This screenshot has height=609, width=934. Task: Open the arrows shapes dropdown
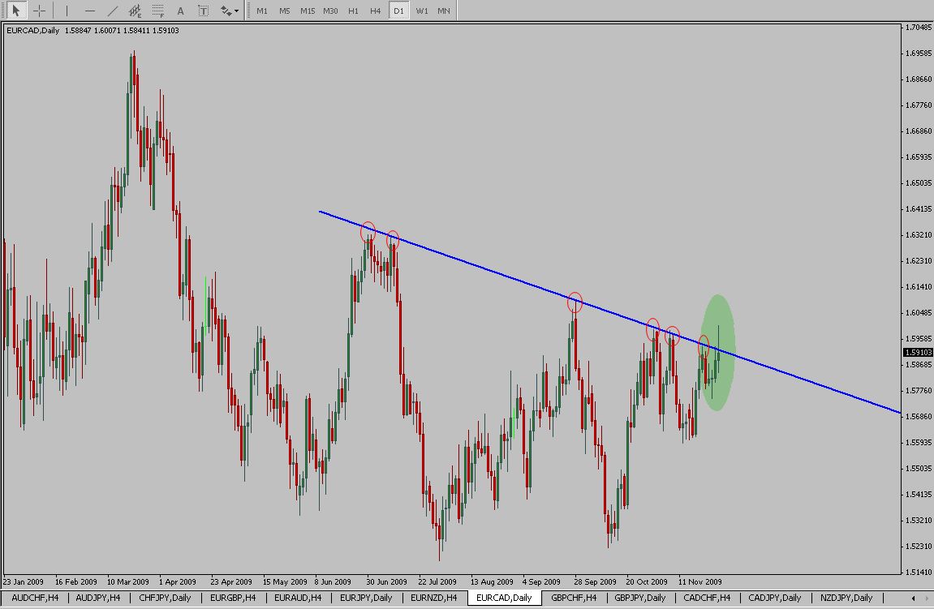230,11
